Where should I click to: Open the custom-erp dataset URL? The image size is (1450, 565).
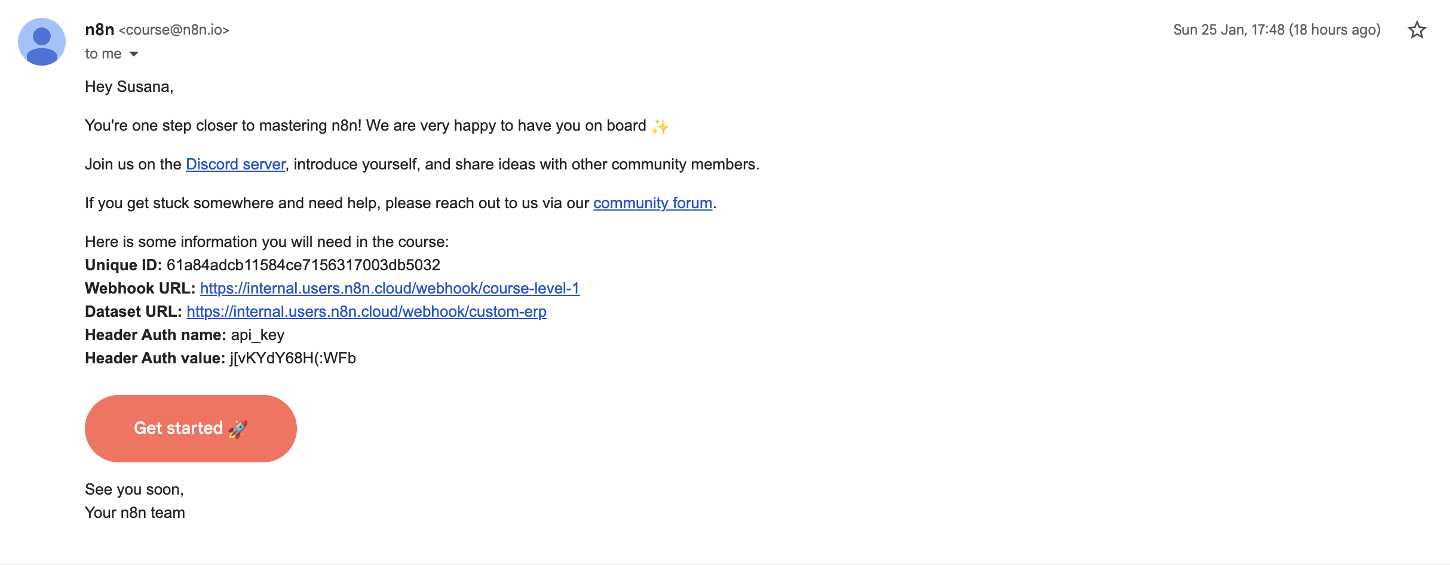[366, 311]
